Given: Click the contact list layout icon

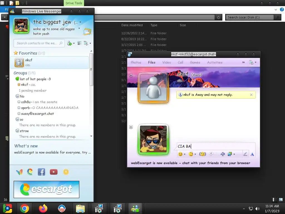Looking at the screenshot, I should point(79,43).
